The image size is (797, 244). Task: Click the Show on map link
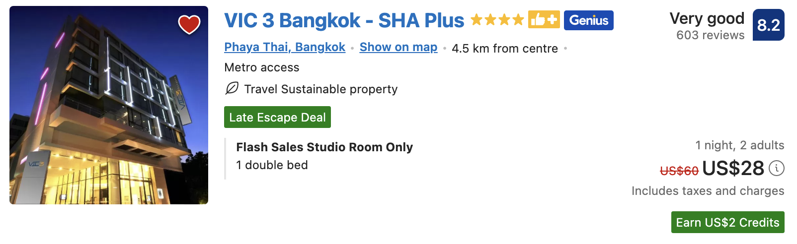398,47
